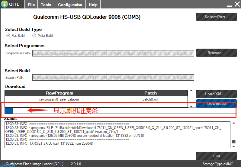Click Browse to choose the programmer file

(x=217, y=53)
